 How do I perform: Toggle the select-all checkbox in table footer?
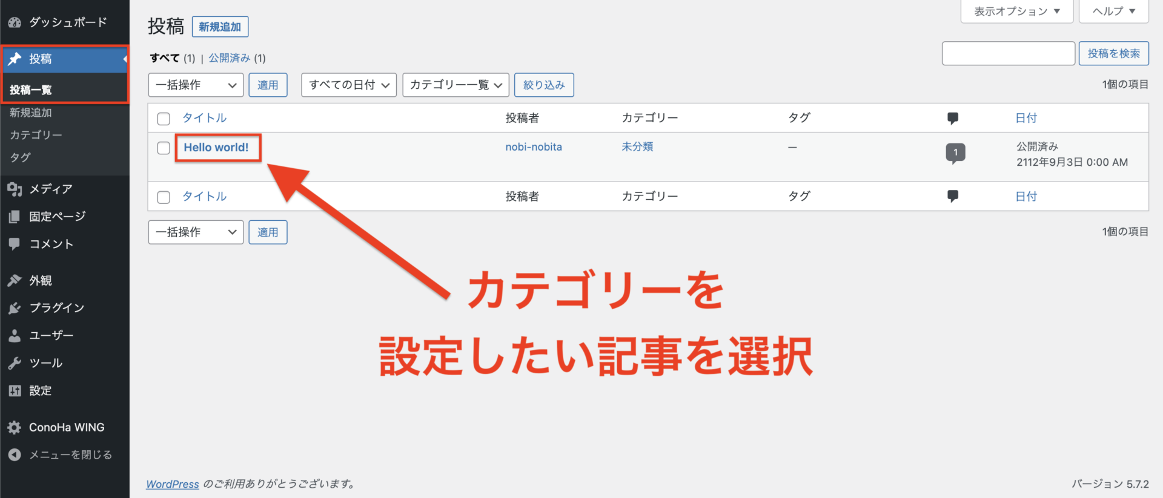click(x=164, y=197)
